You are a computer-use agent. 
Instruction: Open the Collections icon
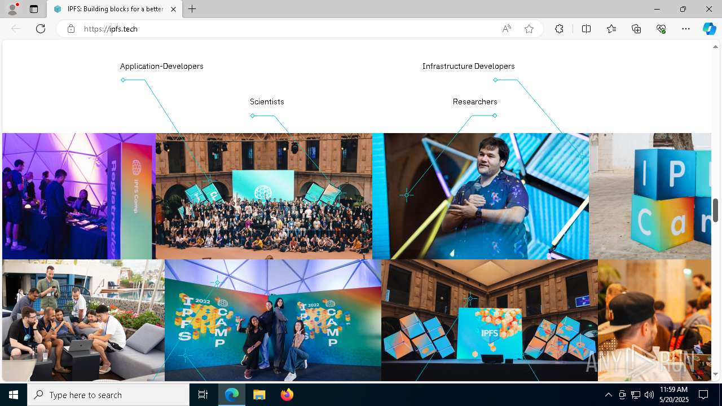pos(636,29)
